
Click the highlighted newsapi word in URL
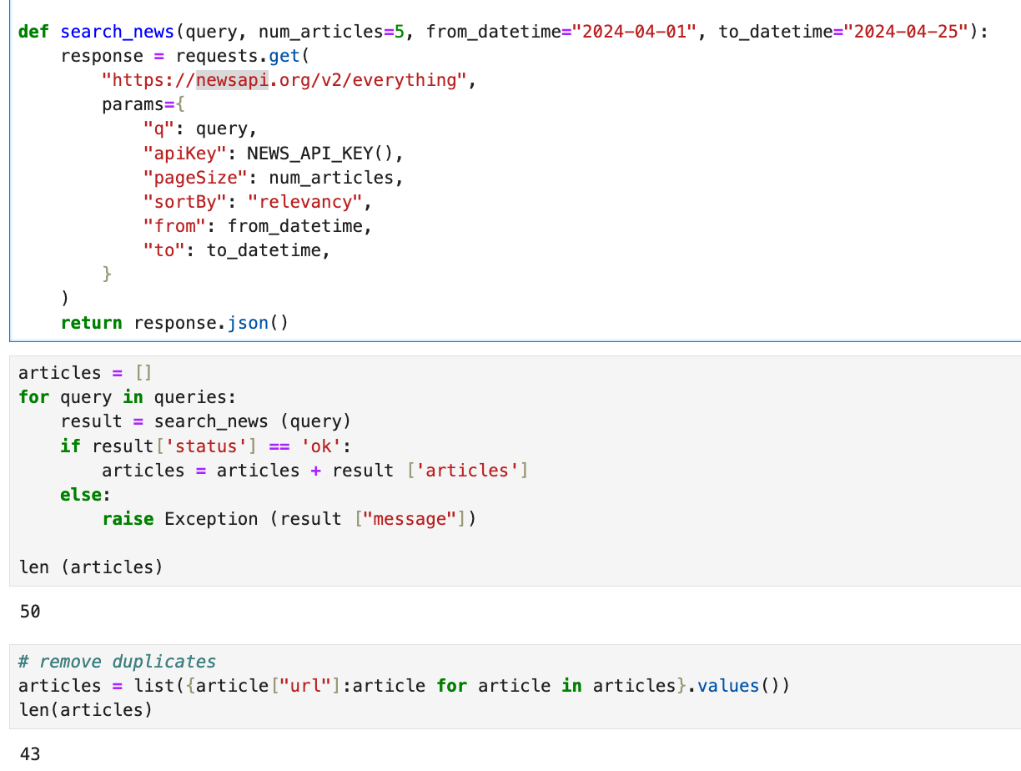pos(233,81)
